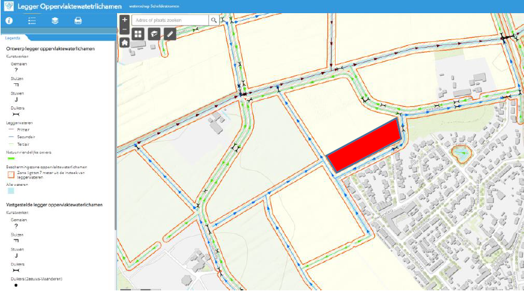The height and width of the screenshot is (291, 524).
Task: Focus the address search field
Action: click(170, 21)
